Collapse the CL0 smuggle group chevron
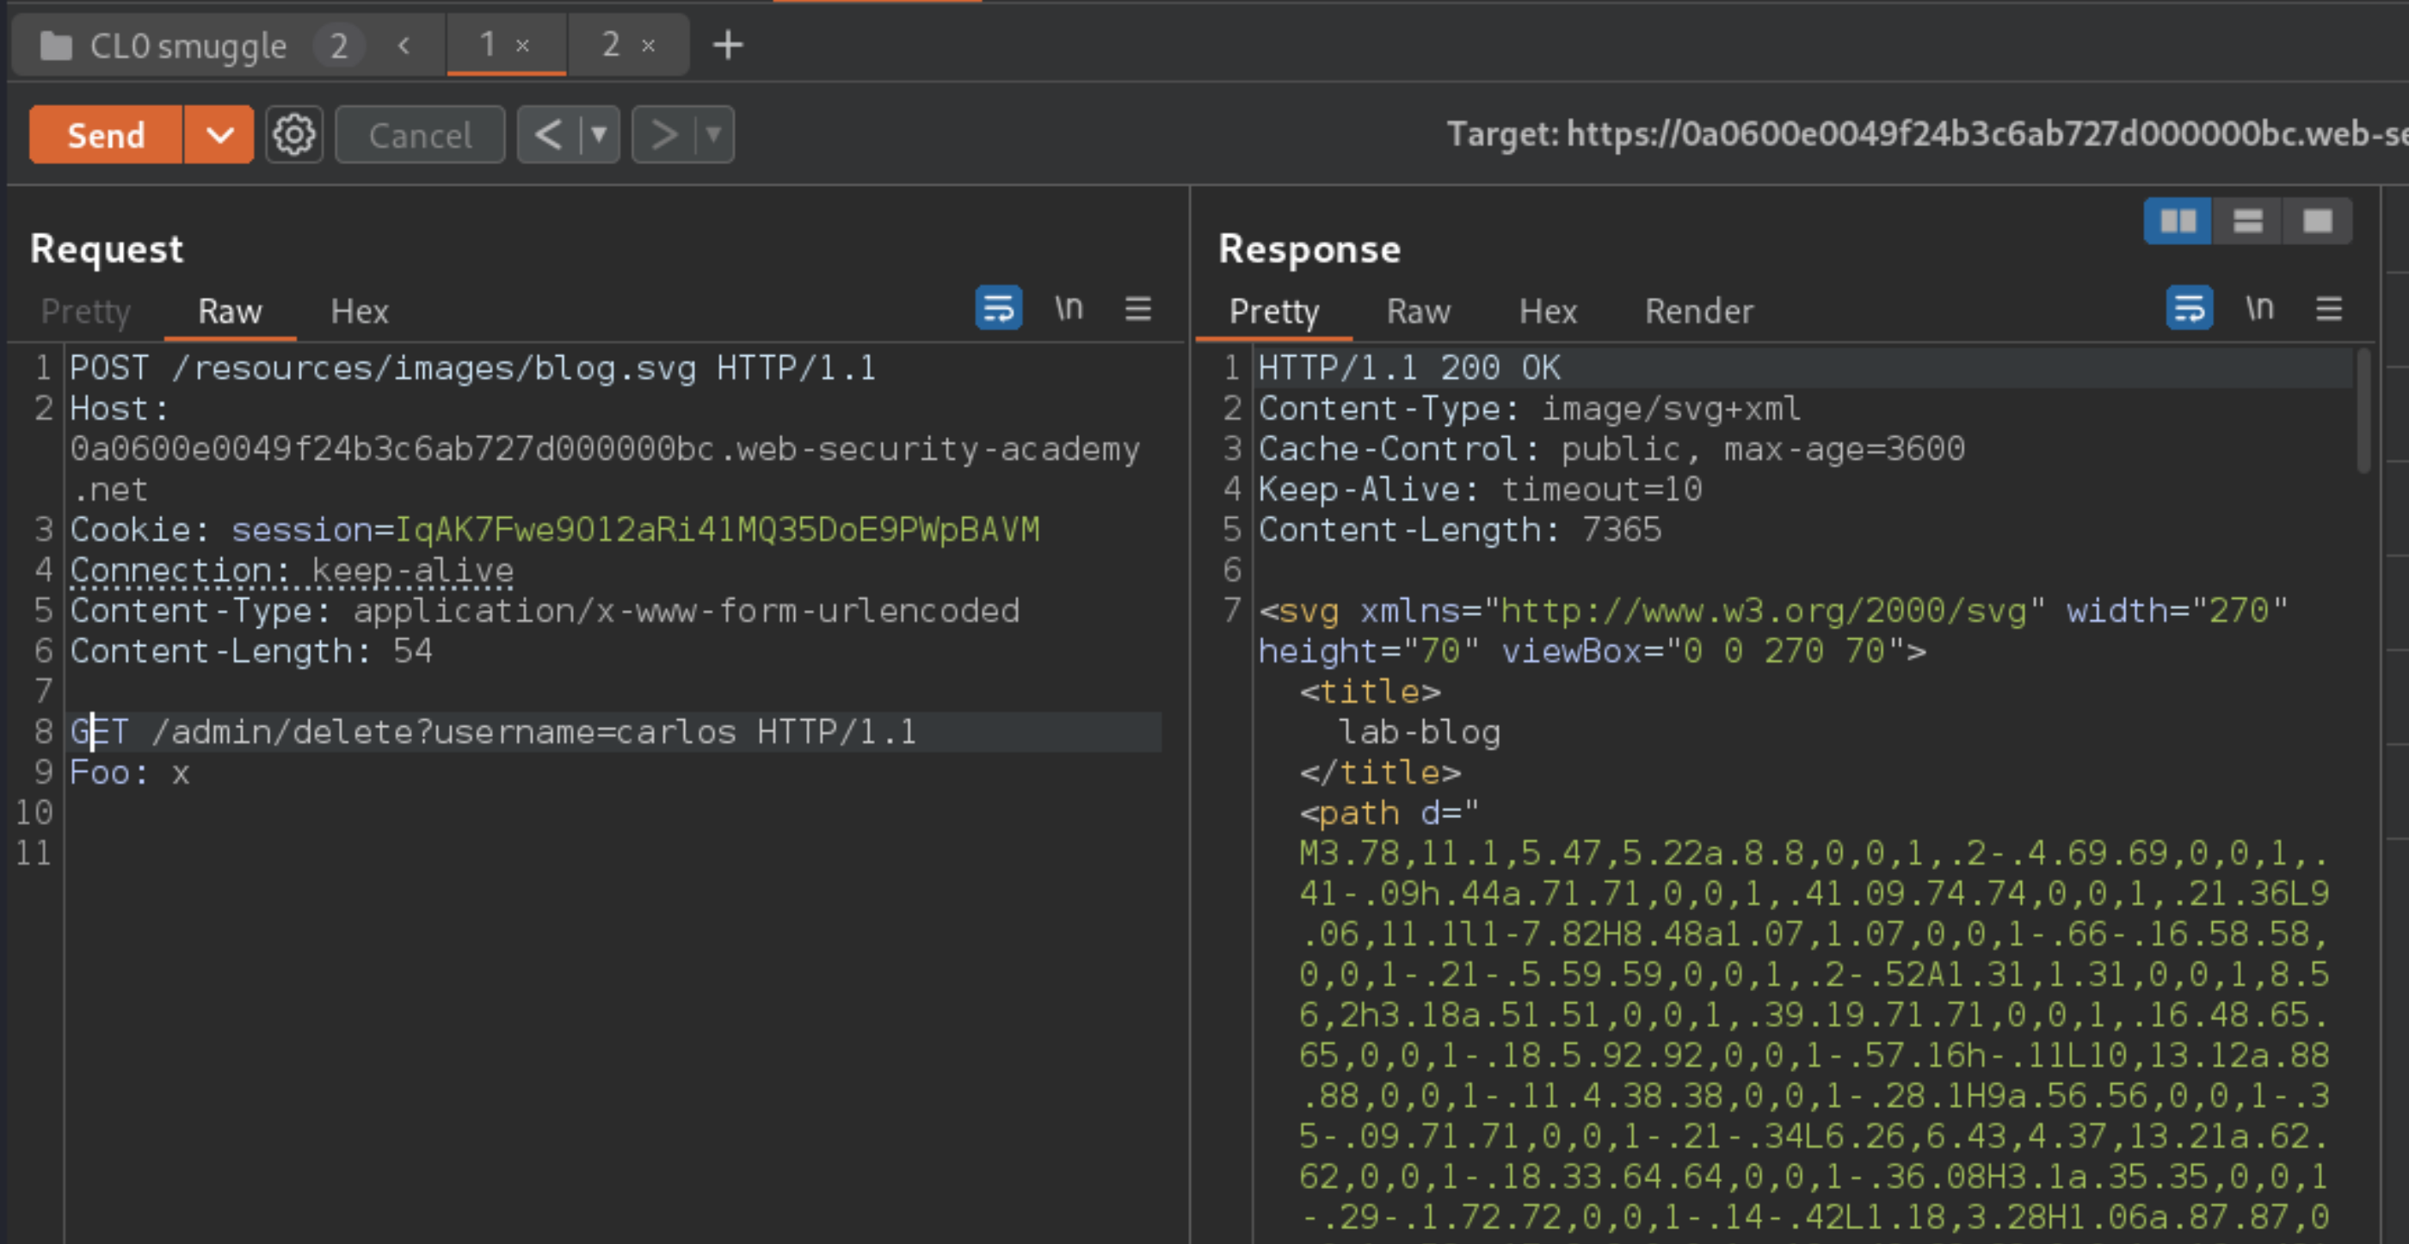 point(404,45)
